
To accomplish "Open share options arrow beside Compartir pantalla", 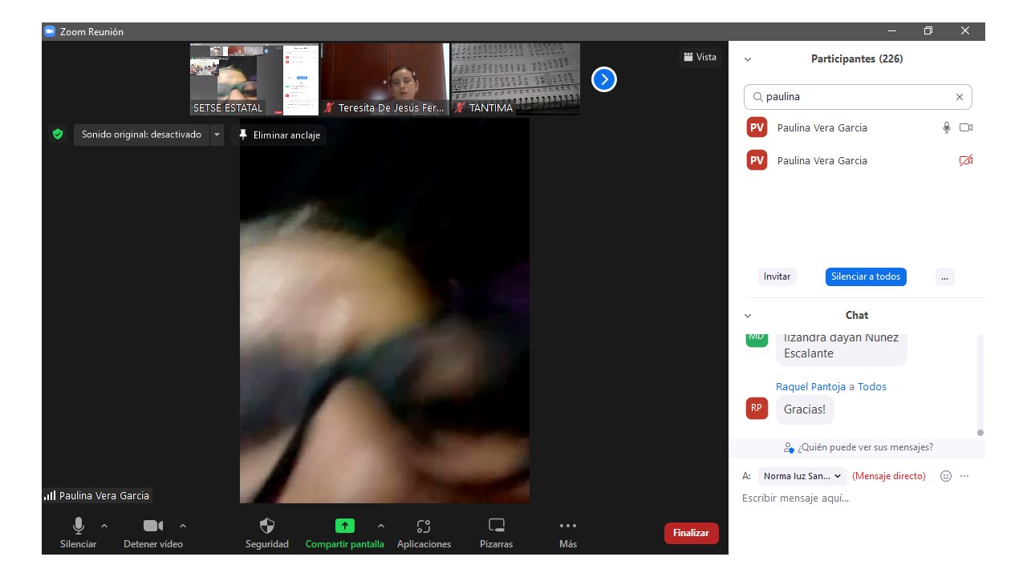I will [381, 526].
